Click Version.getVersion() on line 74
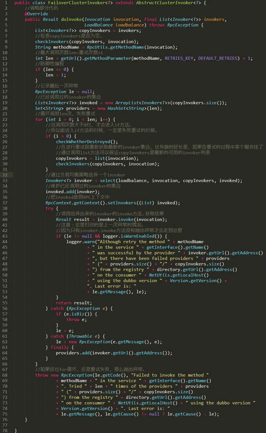Screen dimensions: 266x433 click(x=87, y=409)
